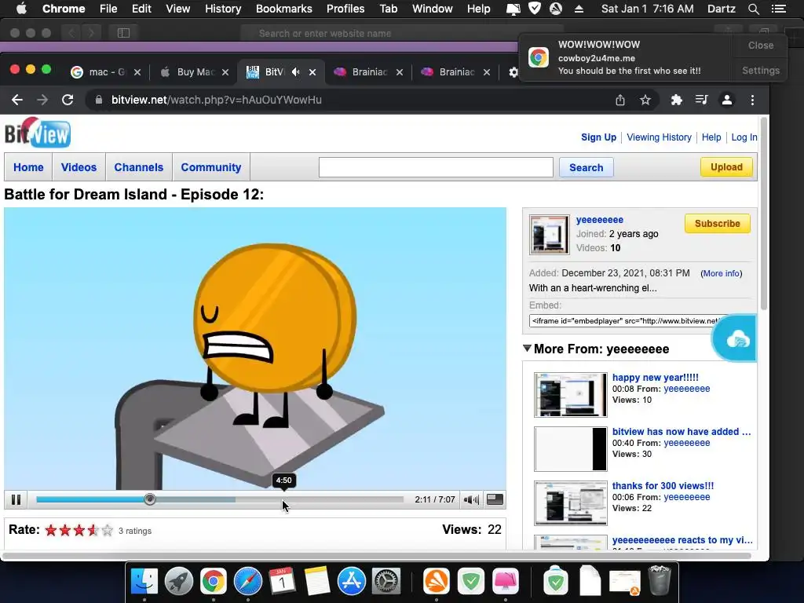This screenshot has height=603, width=804.
Task: Click the page's vertical scrollbar
Action: pyautogui.click(x=763, y=214)
